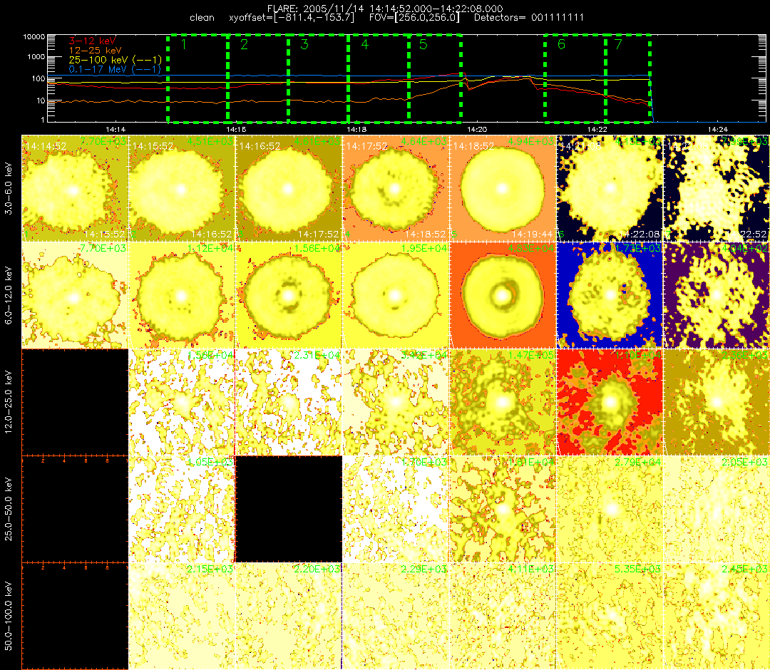Click interval marker 2 on light curve
This screenshot has height=670, width=770.
[244, 45]
